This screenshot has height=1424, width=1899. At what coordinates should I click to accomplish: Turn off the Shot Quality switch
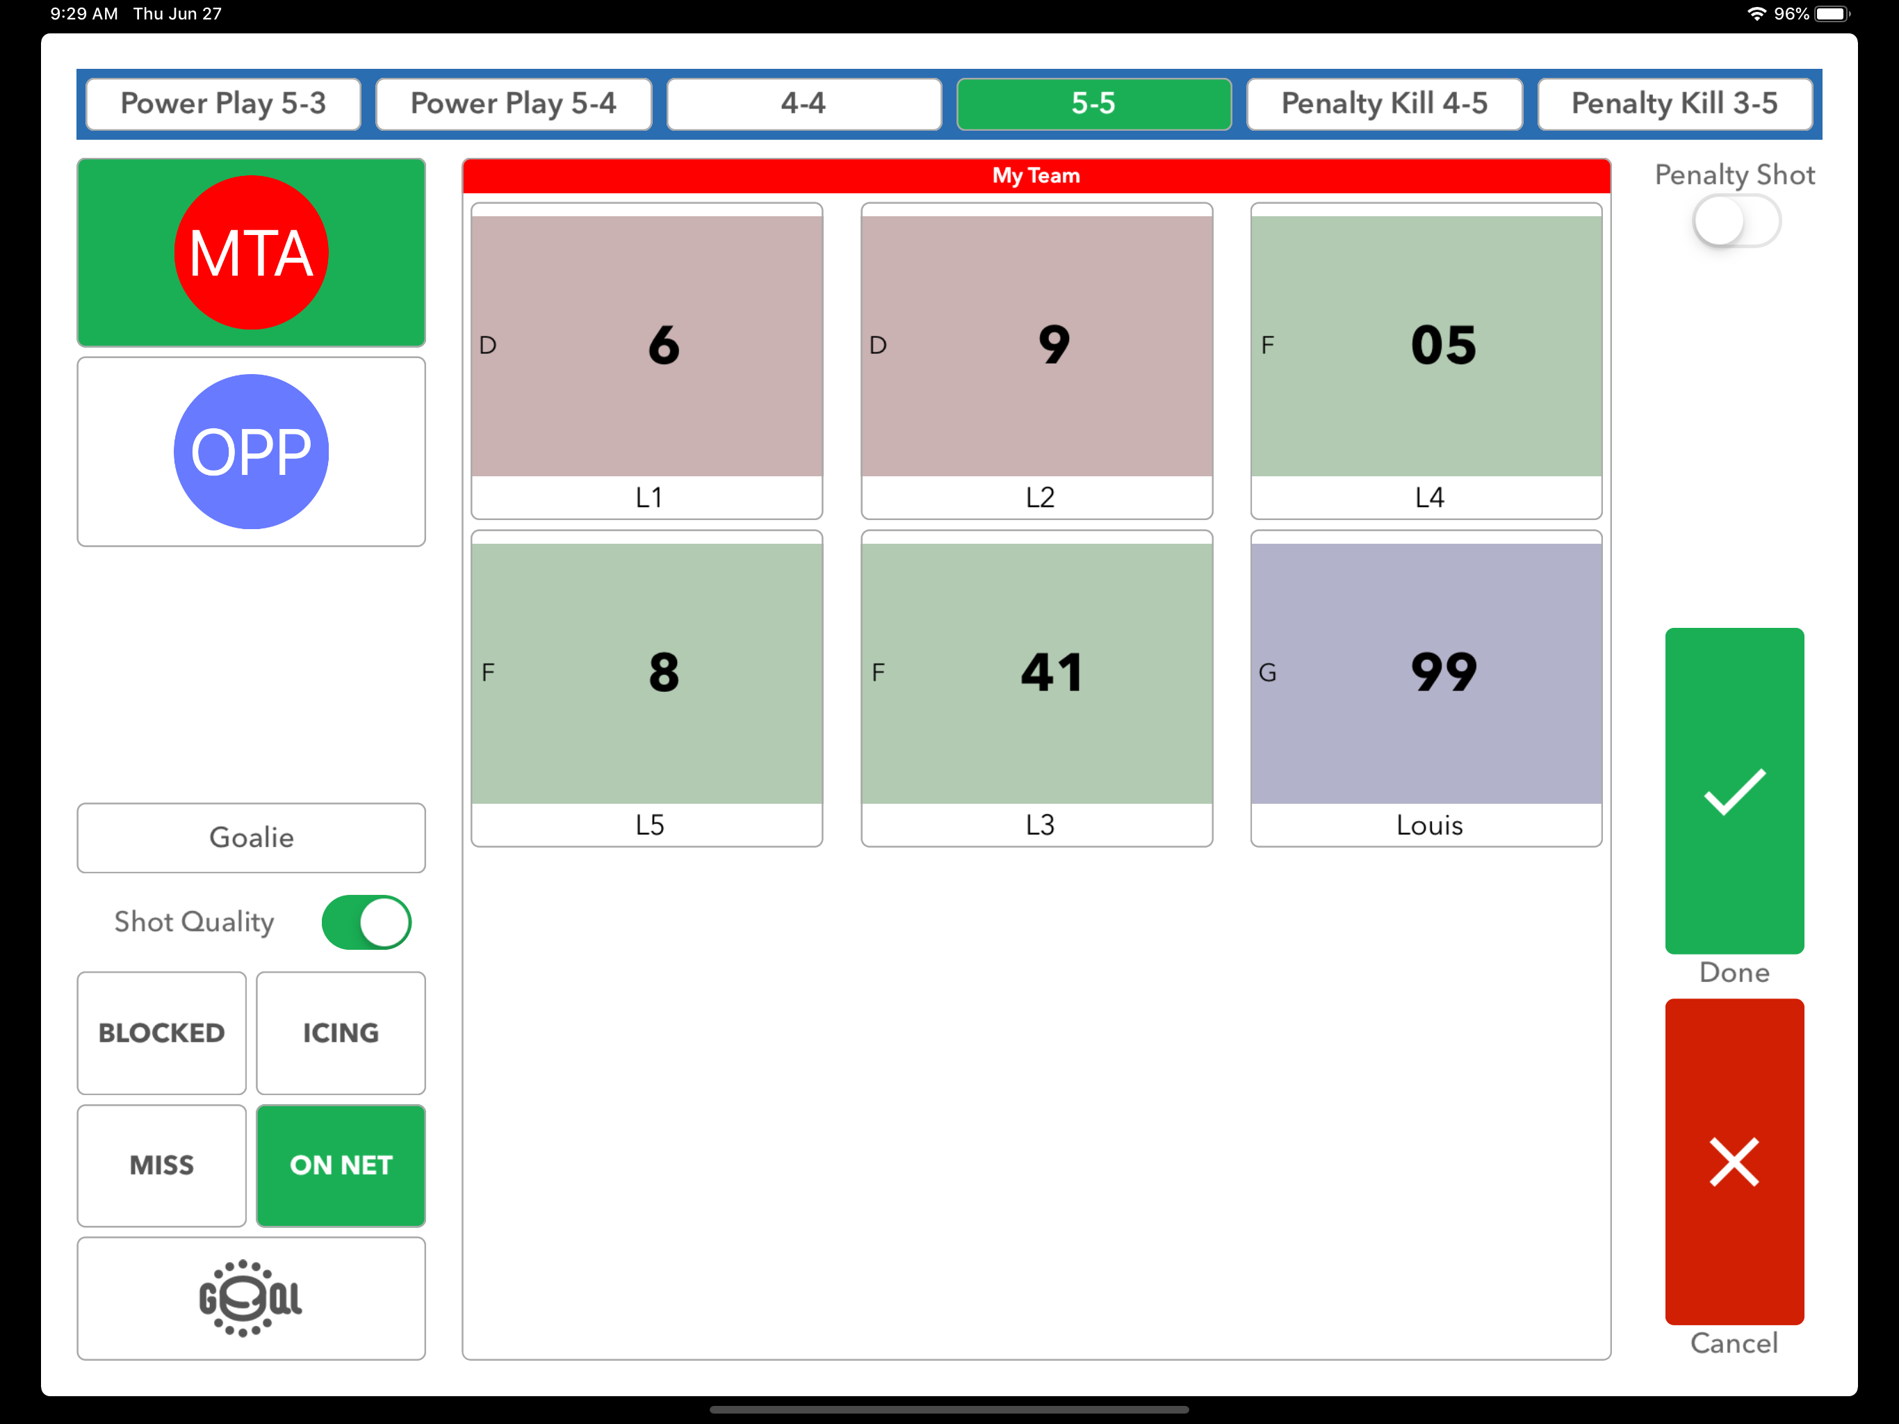pyautogui.click(x=366, y=923)
